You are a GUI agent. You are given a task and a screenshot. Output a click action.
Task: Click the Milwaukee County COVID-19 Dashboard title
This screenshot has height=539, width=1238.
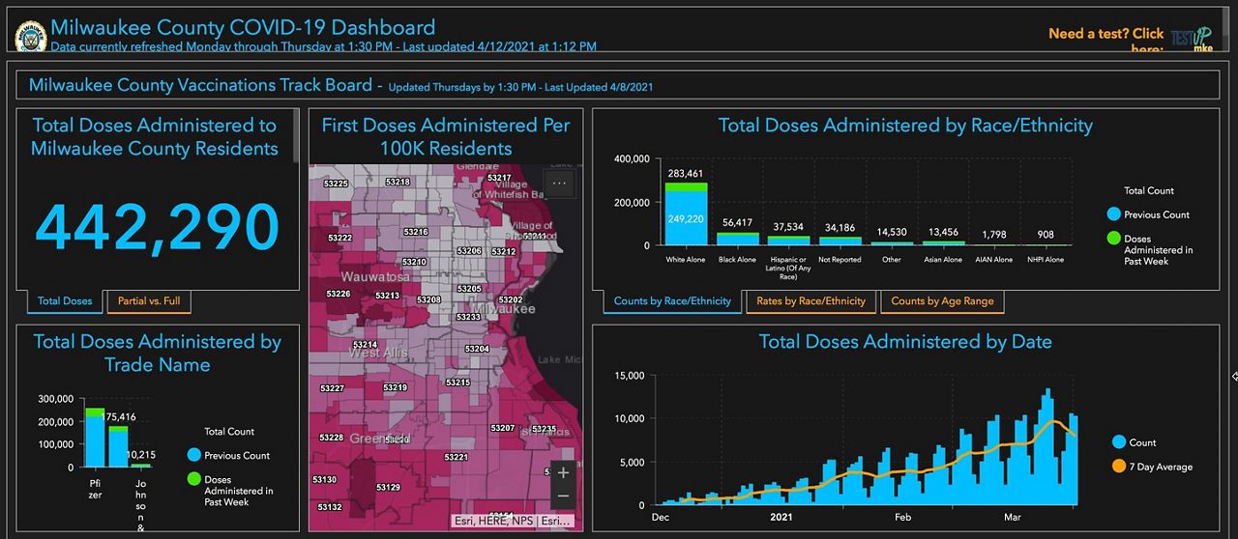(243, 28)
